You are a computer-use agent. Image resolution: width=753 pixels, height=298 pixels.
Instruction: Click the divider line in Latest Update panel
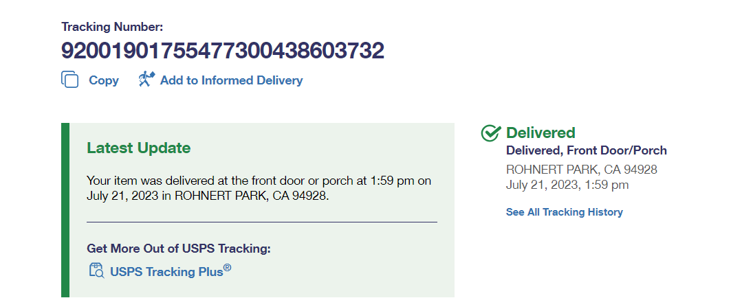tap(261, 222)
